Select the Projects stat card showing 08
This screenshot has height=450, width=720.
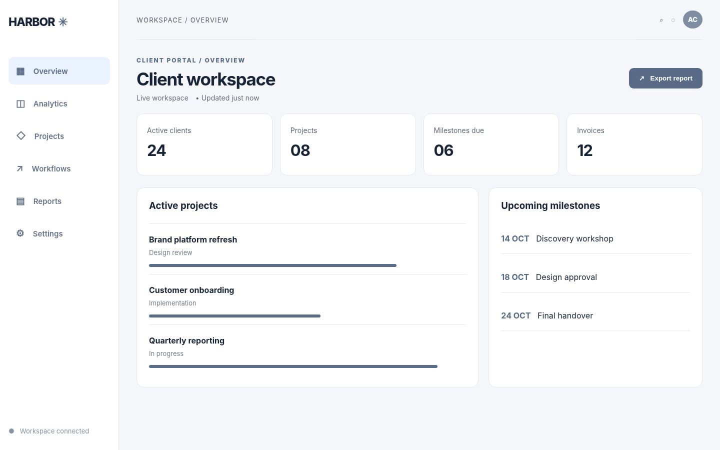click(x=348, y=144)
